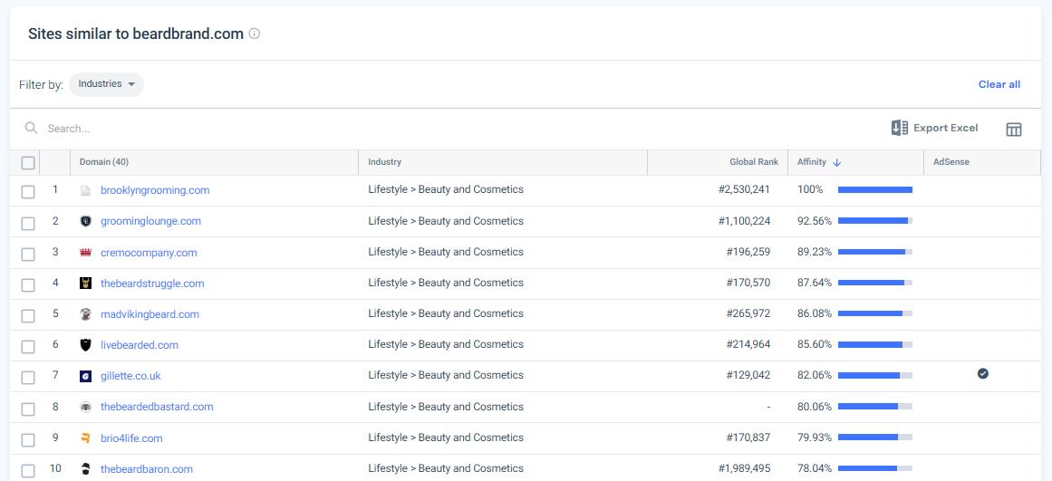Open the livebearded.com link

click(x=140, y=345)
